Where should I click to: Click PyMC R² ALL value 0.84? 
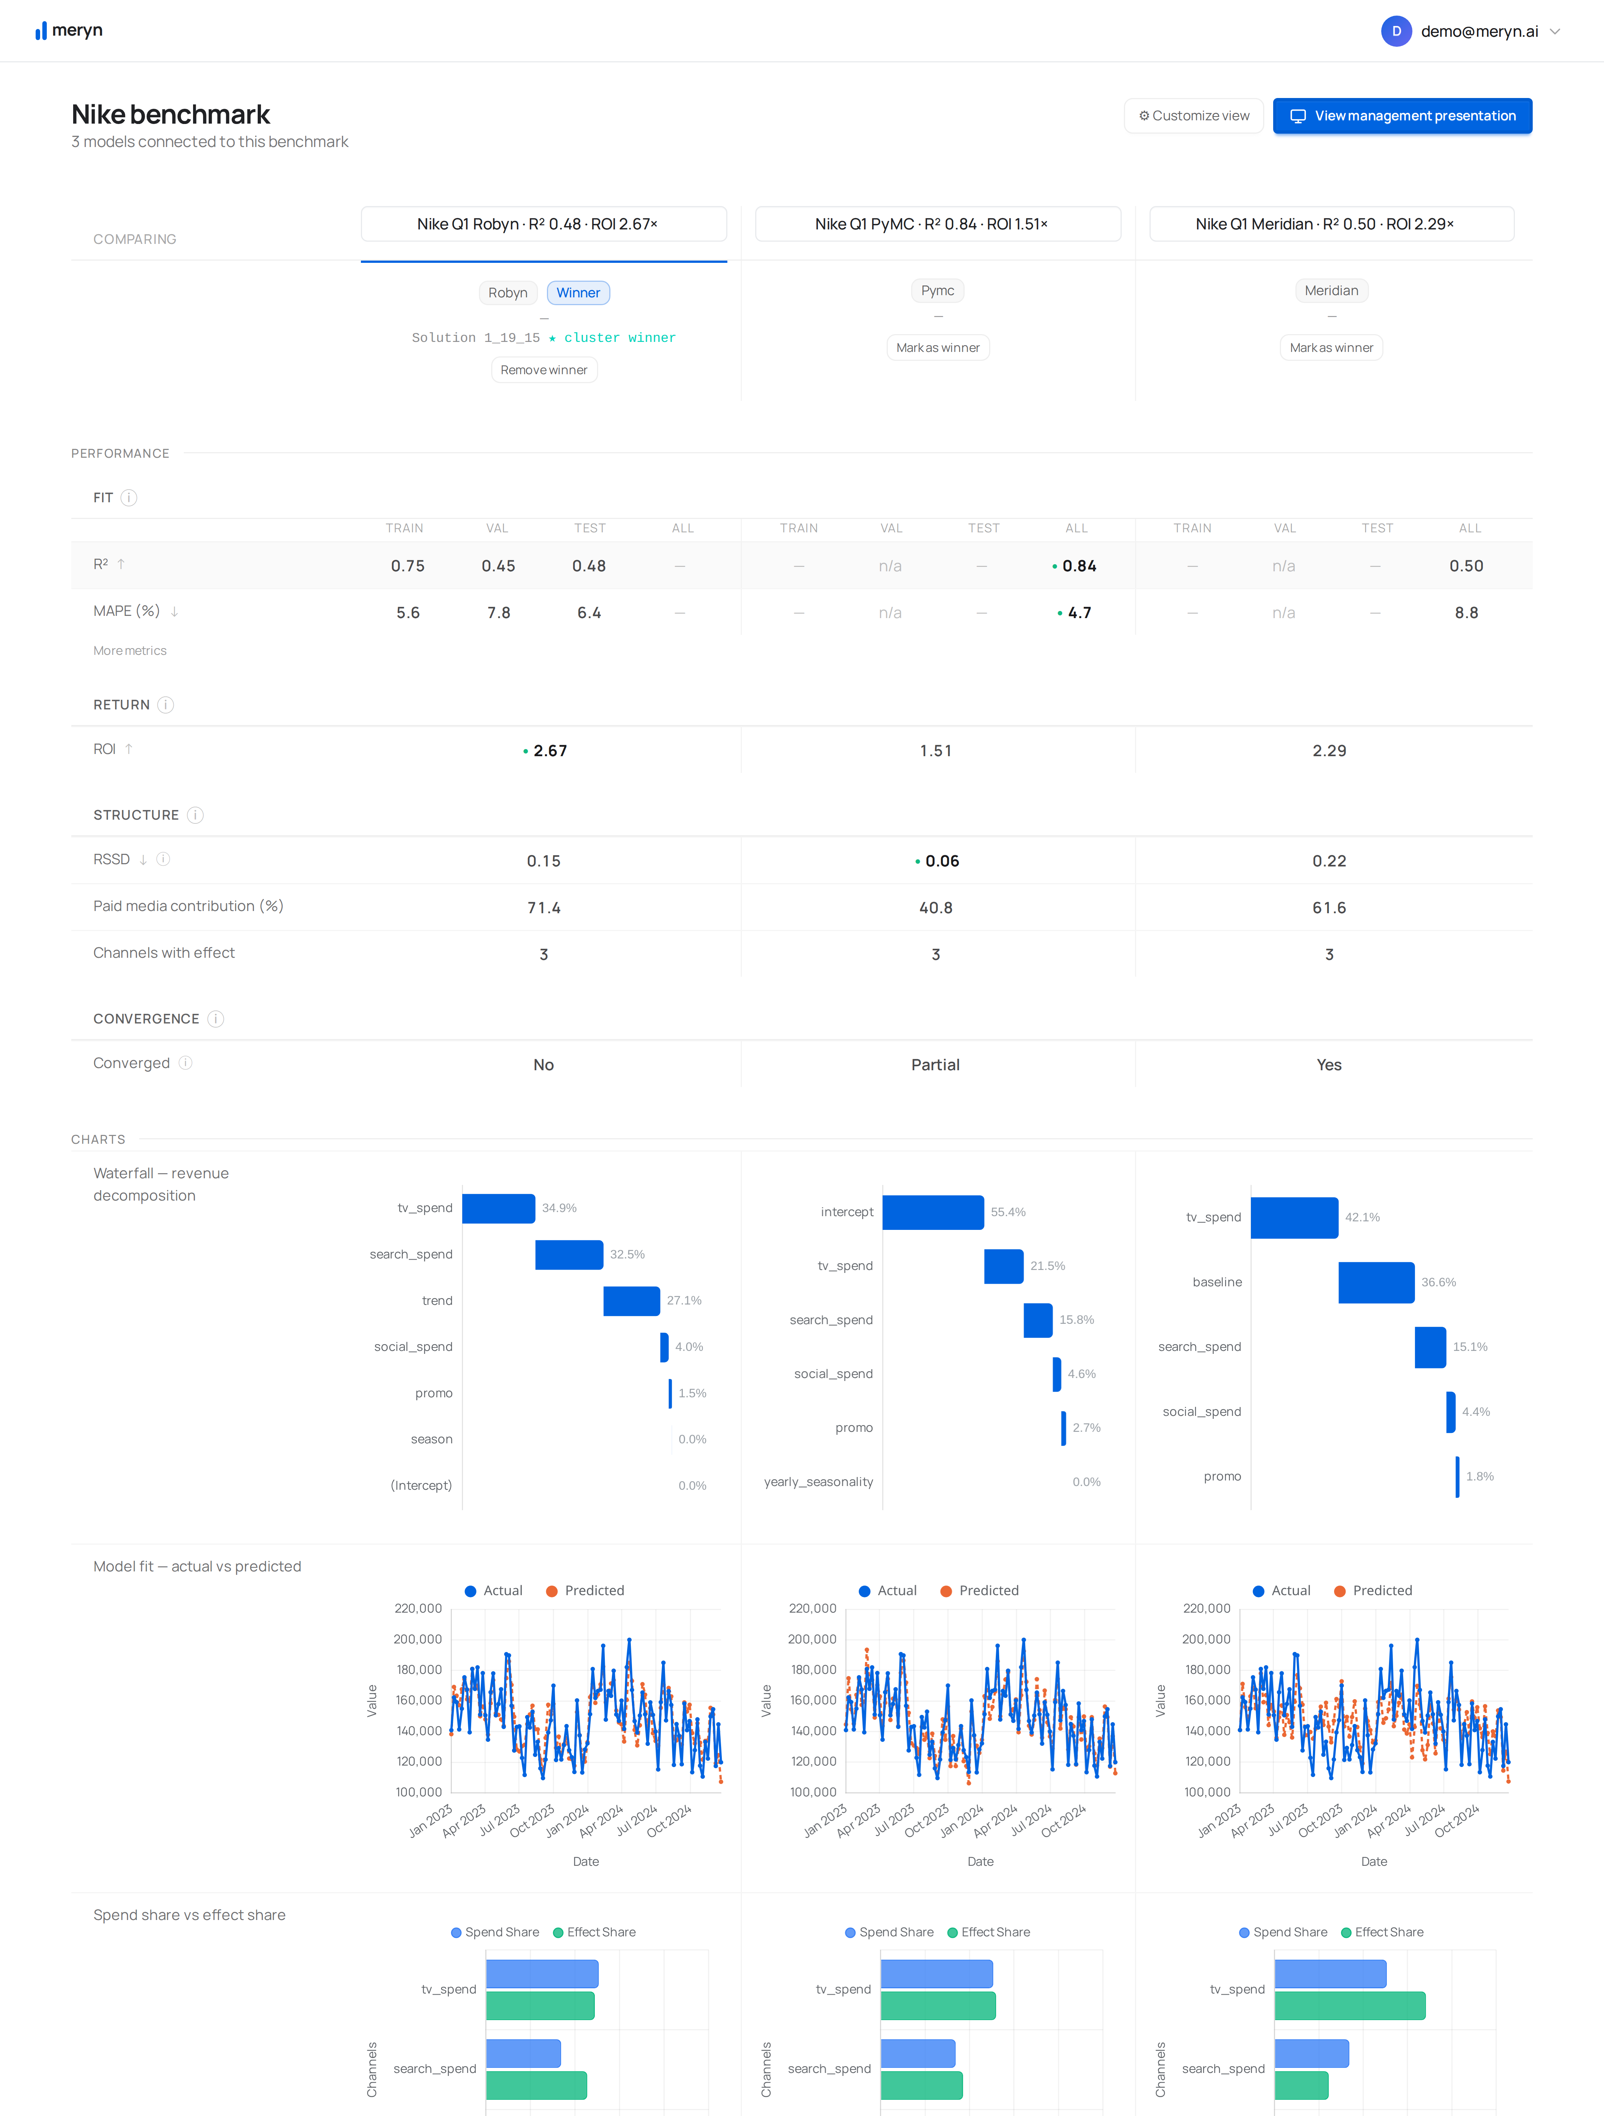pyautogui.click(x=1079, y=566)
